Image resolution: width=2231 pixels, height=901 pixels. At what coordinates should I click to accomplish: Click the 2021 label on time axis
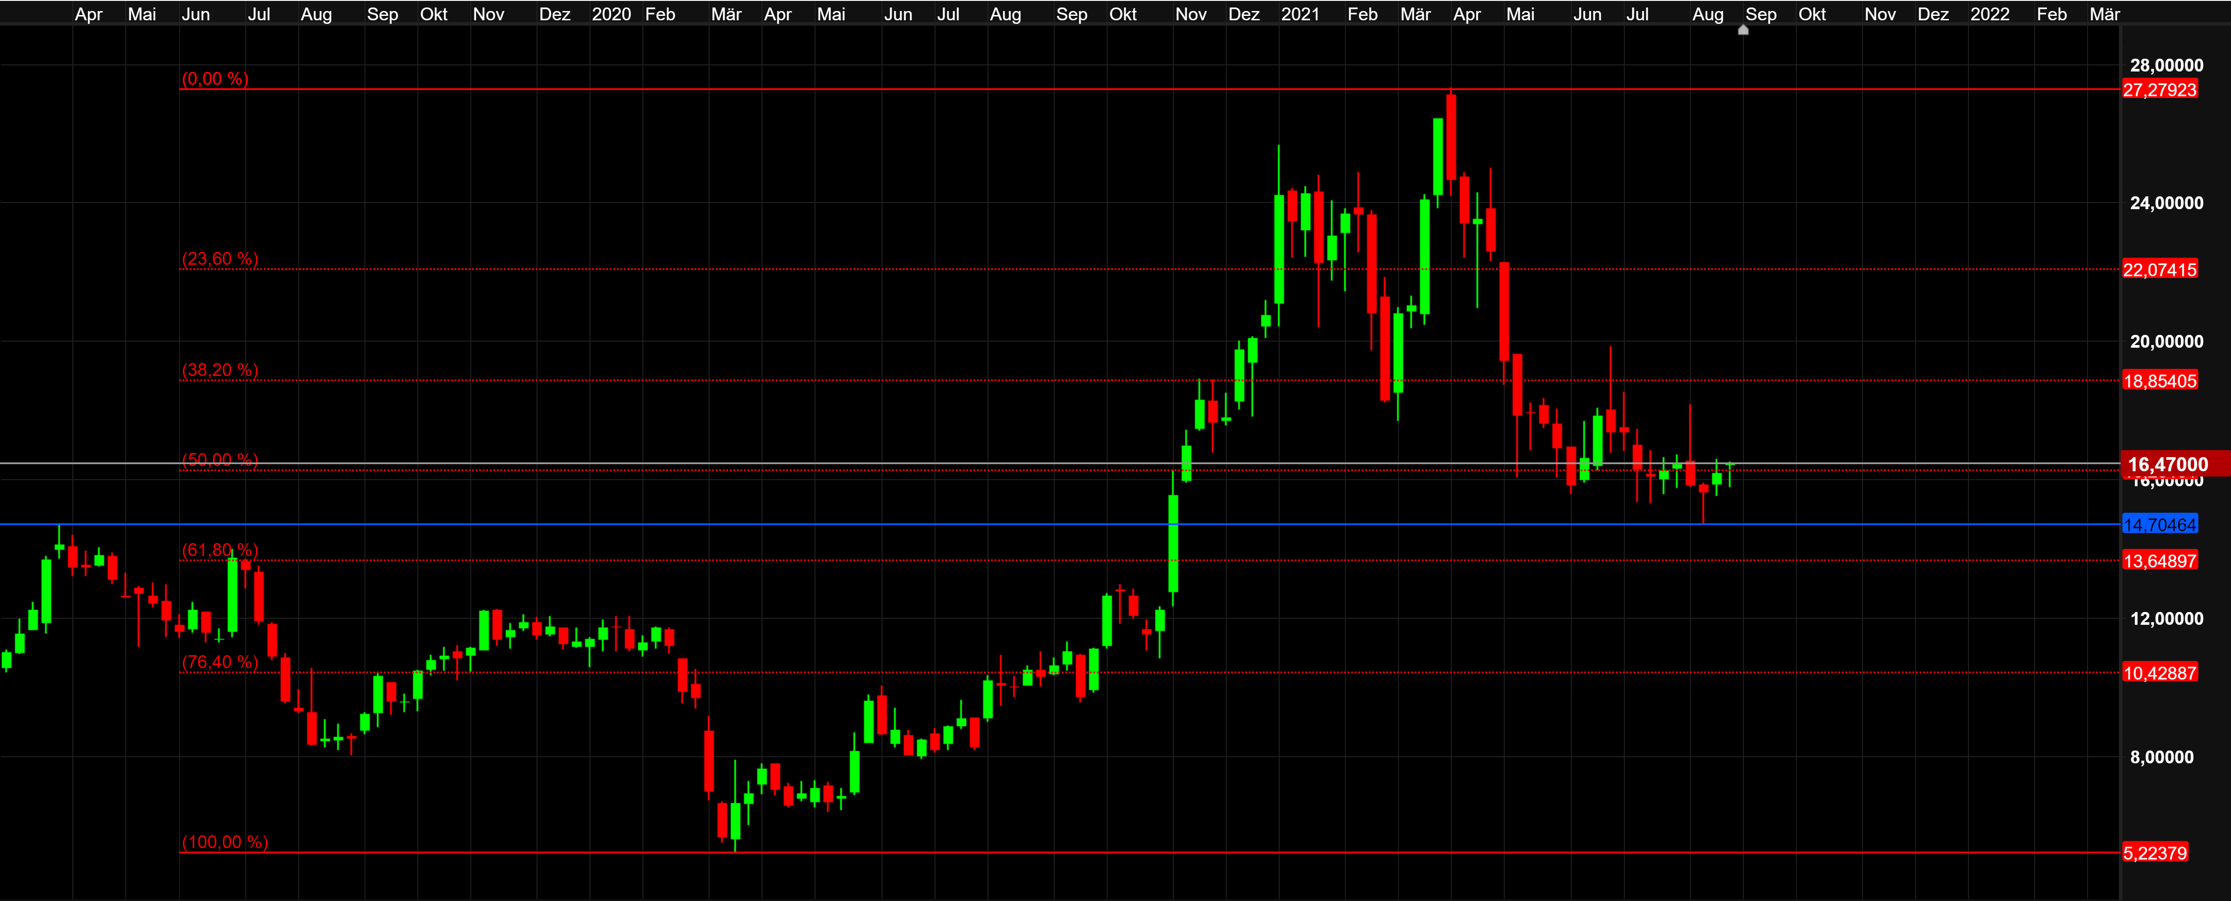click(1300, 14)
